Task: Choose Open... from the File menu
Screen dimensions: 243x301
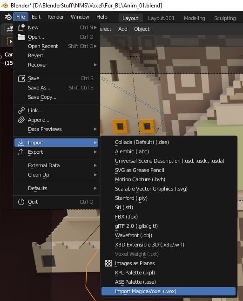Action: (56, 37)
